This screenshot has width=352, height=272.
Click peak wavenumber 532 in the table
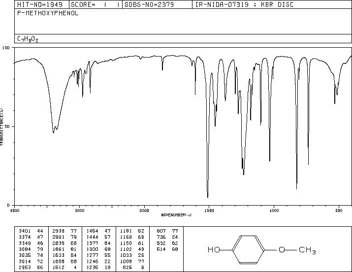161,243
